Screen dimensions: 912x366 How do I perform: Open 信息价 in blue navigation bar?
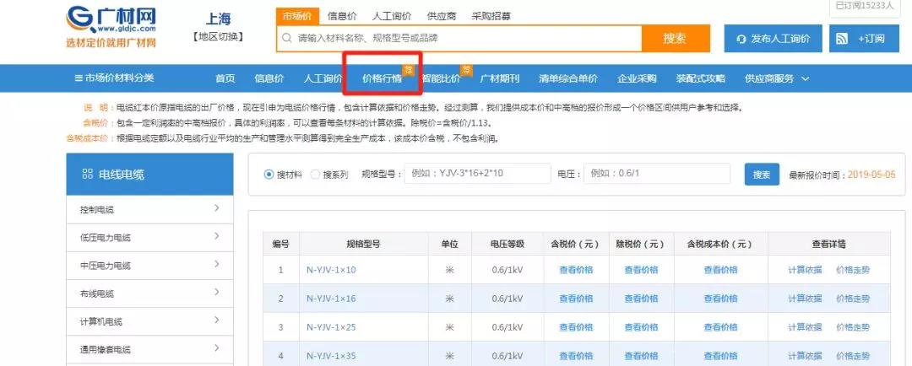click(269, 78)
